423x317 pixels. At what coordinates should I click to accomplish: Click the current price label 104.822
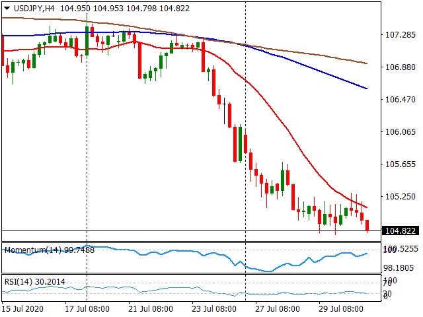[x=401, y=231]
